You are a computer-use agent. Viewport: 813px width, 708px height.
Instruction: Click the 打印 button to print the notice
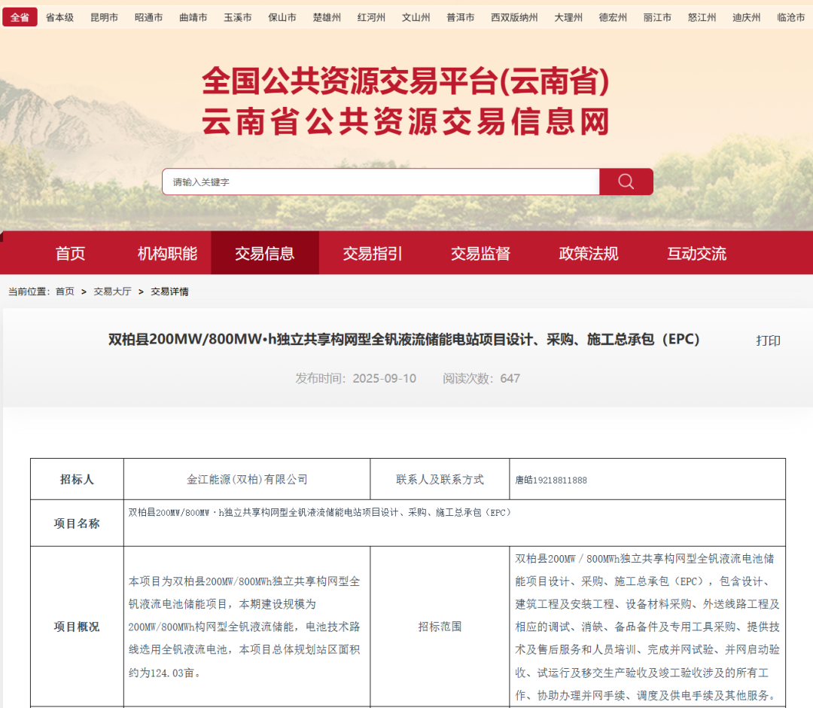pos(768,340)
